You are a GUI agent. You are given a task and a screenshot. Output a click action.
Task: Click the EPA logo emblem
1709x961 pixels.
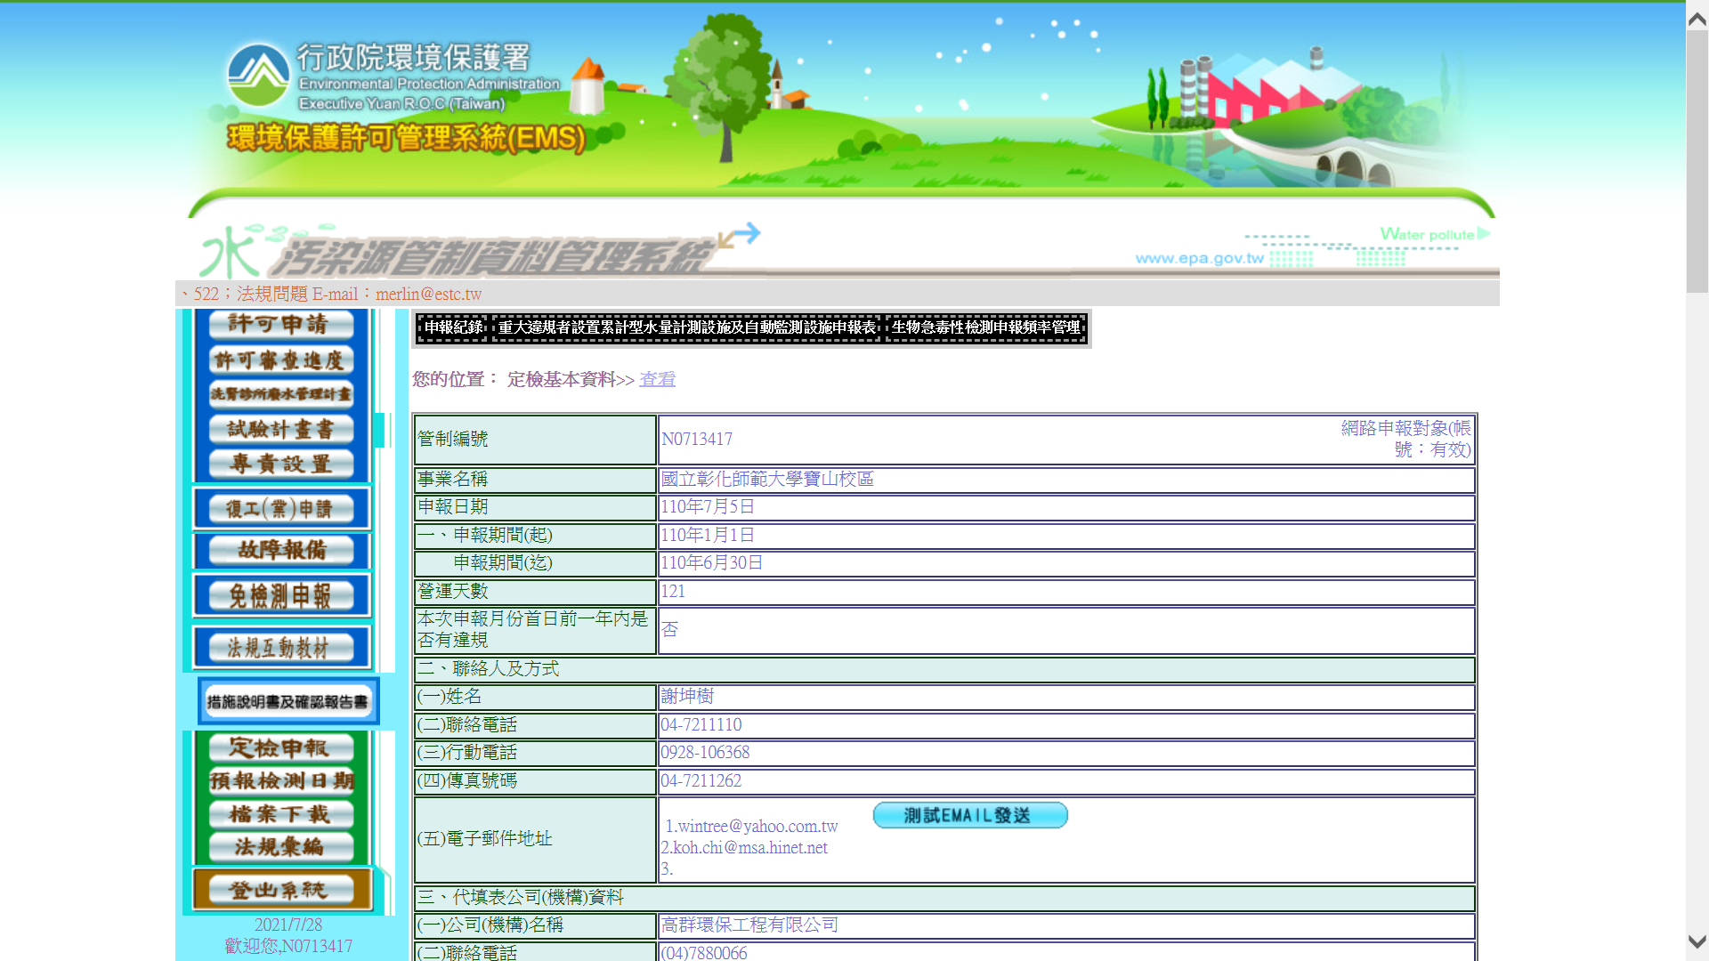click(258, 75)
